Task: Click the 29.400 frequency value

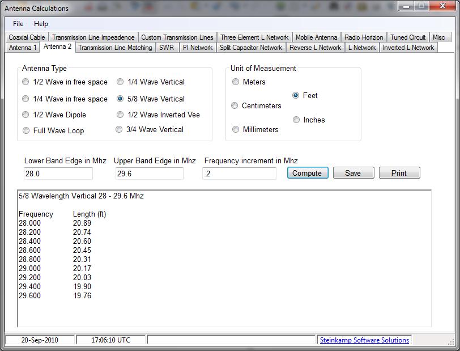Action: 29,287
